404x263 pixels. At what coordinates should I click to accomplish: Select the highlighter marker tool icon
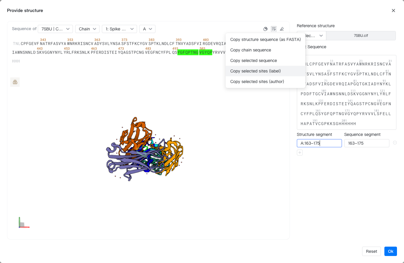point(282,29)
